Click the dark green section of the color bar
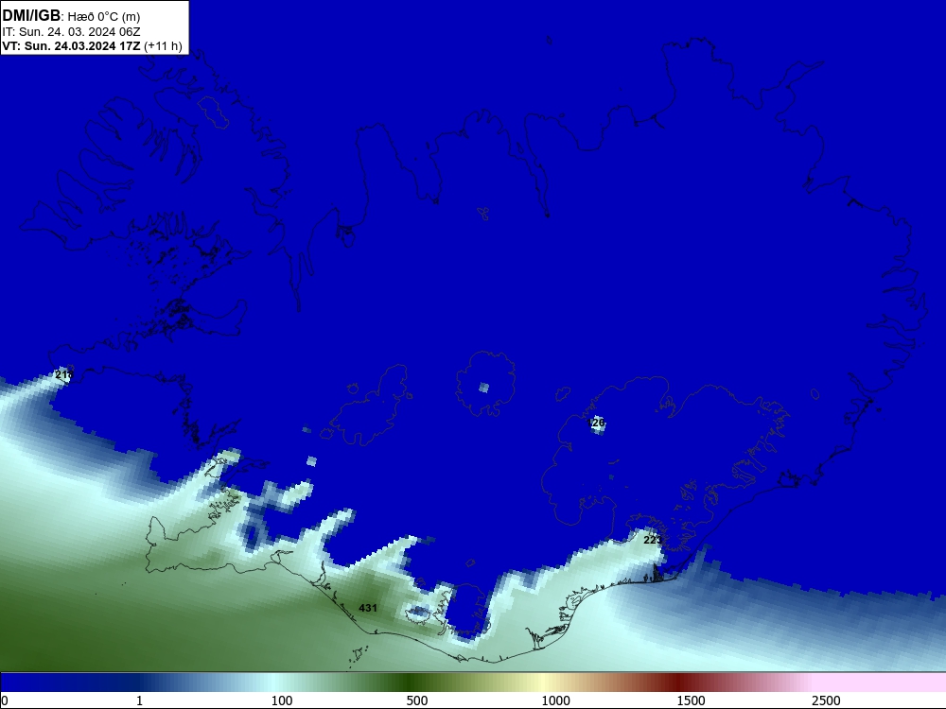 tap(411, 683)
